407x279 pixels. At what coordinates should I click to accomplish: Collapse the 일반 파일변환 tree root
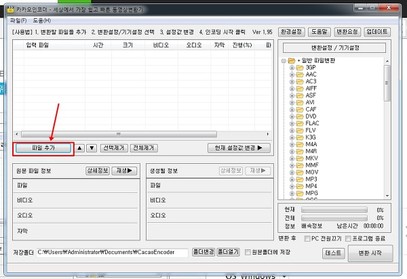[284, 61]
